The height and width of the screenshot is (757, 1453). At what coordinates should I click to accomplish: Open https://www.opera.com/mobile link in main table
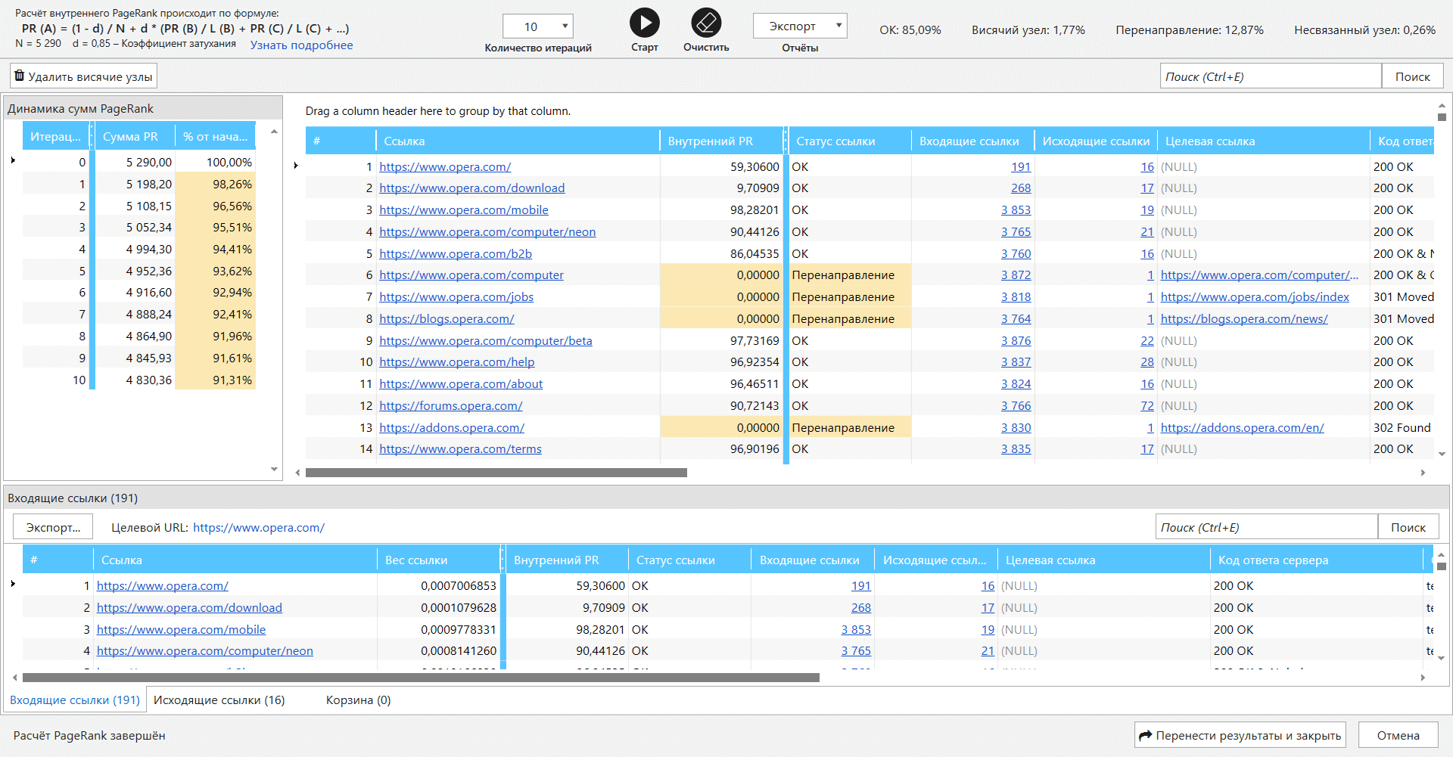(x=464, y=210)
